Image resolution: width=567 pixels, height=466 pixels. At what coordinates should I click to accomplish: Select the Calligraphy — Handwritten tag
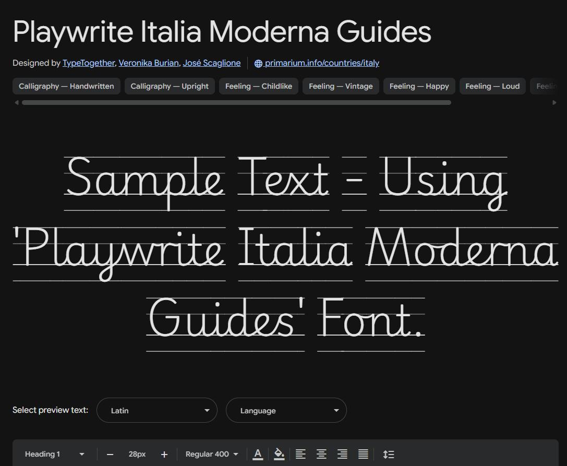[67, 86]
